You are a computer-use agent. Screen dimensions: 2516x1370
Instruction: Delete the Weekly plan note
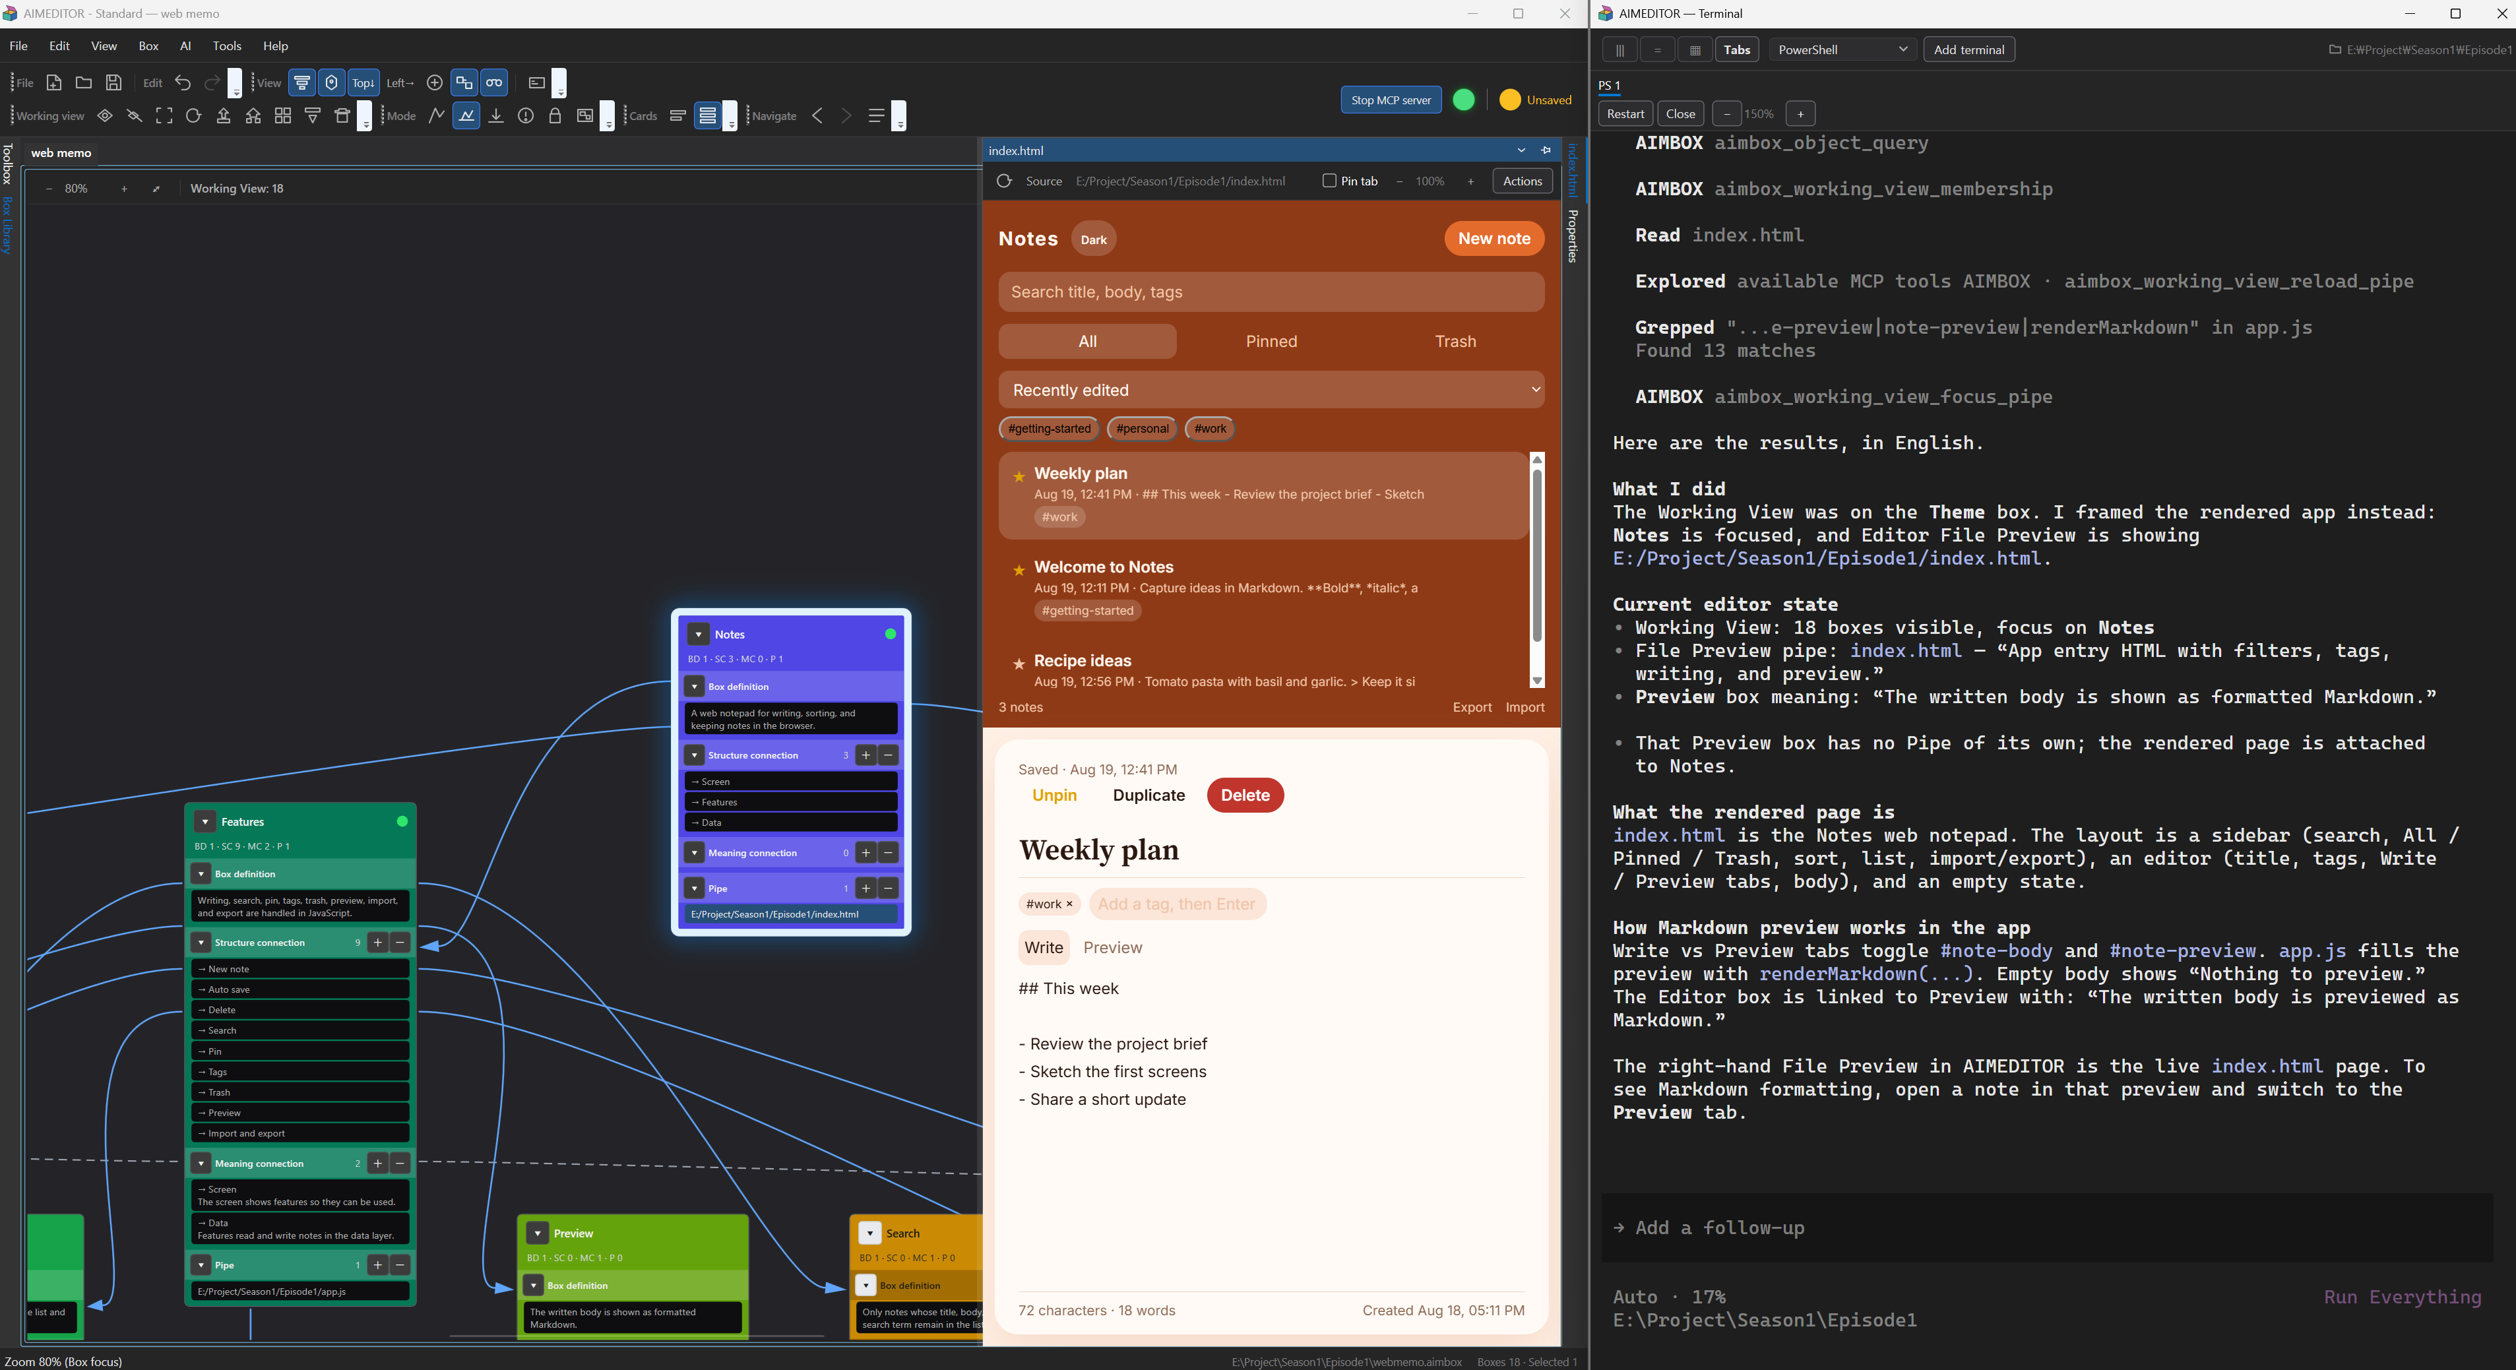click(1244, 795)
